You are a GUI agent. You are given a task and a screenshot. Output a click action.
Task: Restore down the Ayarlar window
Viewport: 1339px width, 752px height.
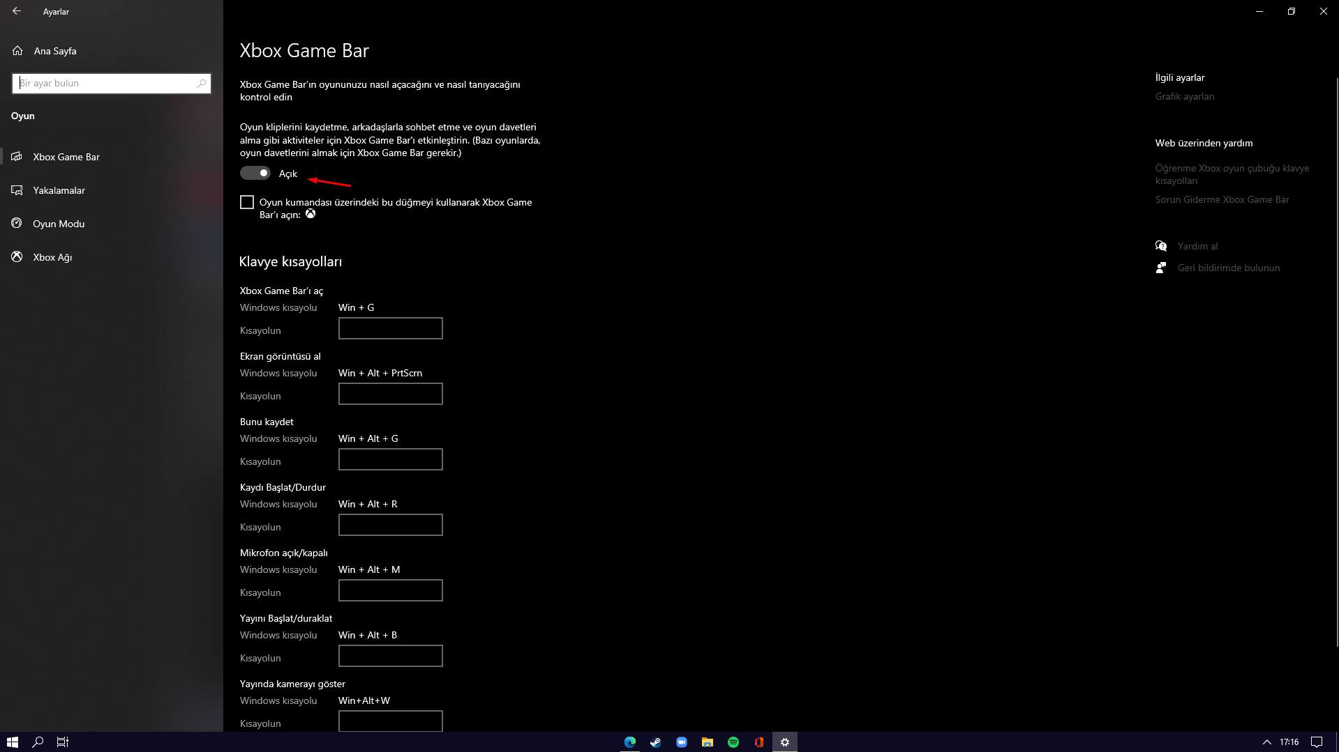point(1292,11)
